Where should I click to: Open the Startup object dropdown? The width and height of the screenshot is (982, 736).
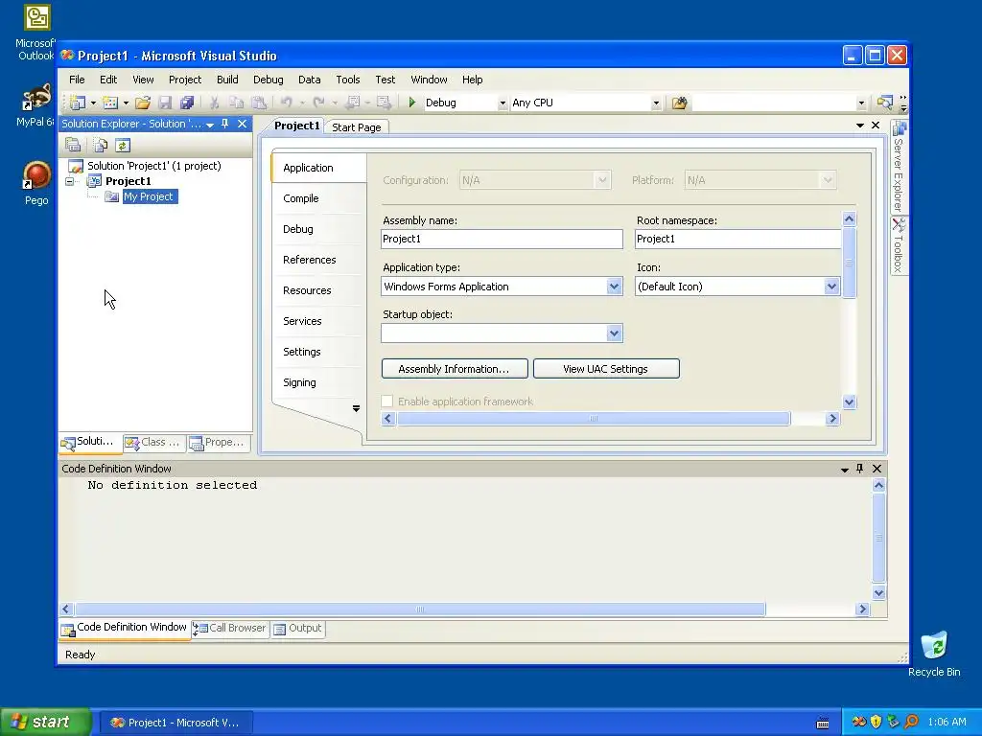coord(614,333)
